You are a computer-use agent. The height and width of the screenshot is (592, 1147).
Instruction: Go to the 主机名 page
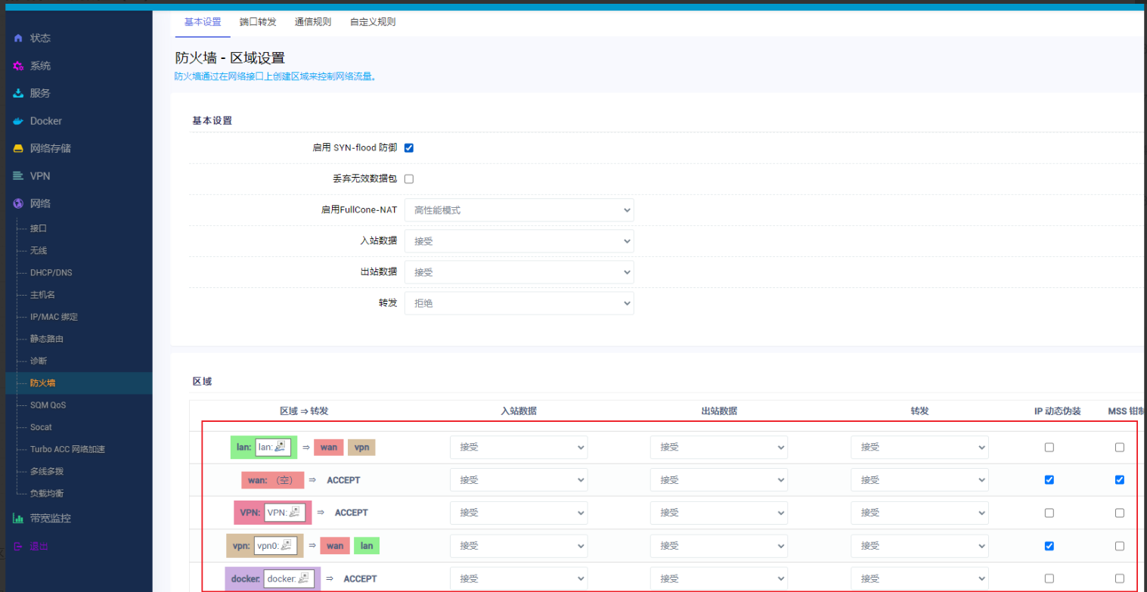click(42, 294)
